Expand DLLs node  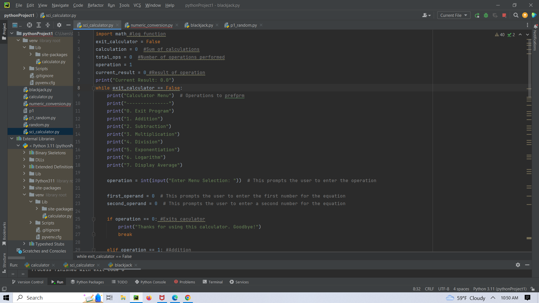pos(24,160)
